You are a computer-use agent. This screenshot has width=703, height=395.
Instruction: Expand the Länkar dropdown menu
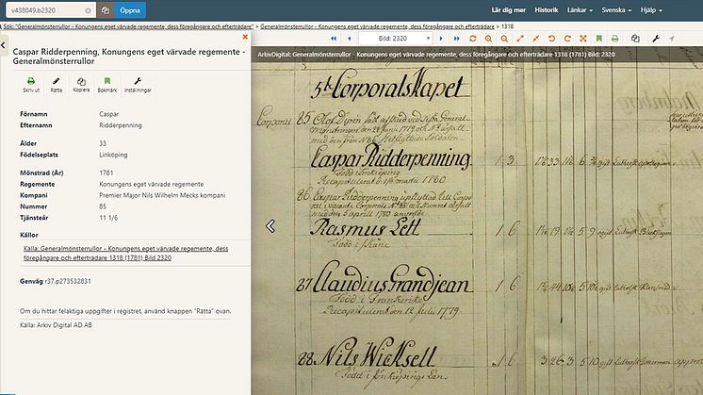tap(579, 10)
